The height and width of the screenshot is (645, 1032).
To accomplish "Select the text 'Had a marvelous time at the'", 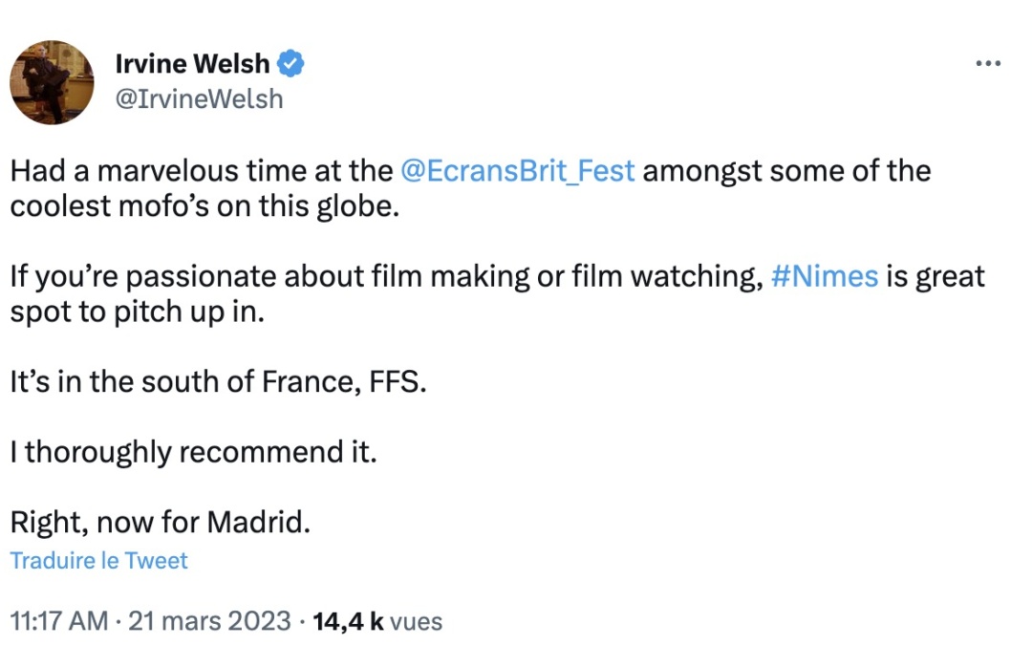I will [x=202, y=171].
